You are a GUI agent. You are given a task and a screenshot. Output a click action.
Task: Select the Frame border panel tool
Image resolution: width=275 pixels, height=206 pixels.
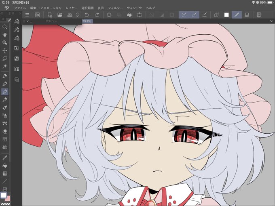[5, 139]
